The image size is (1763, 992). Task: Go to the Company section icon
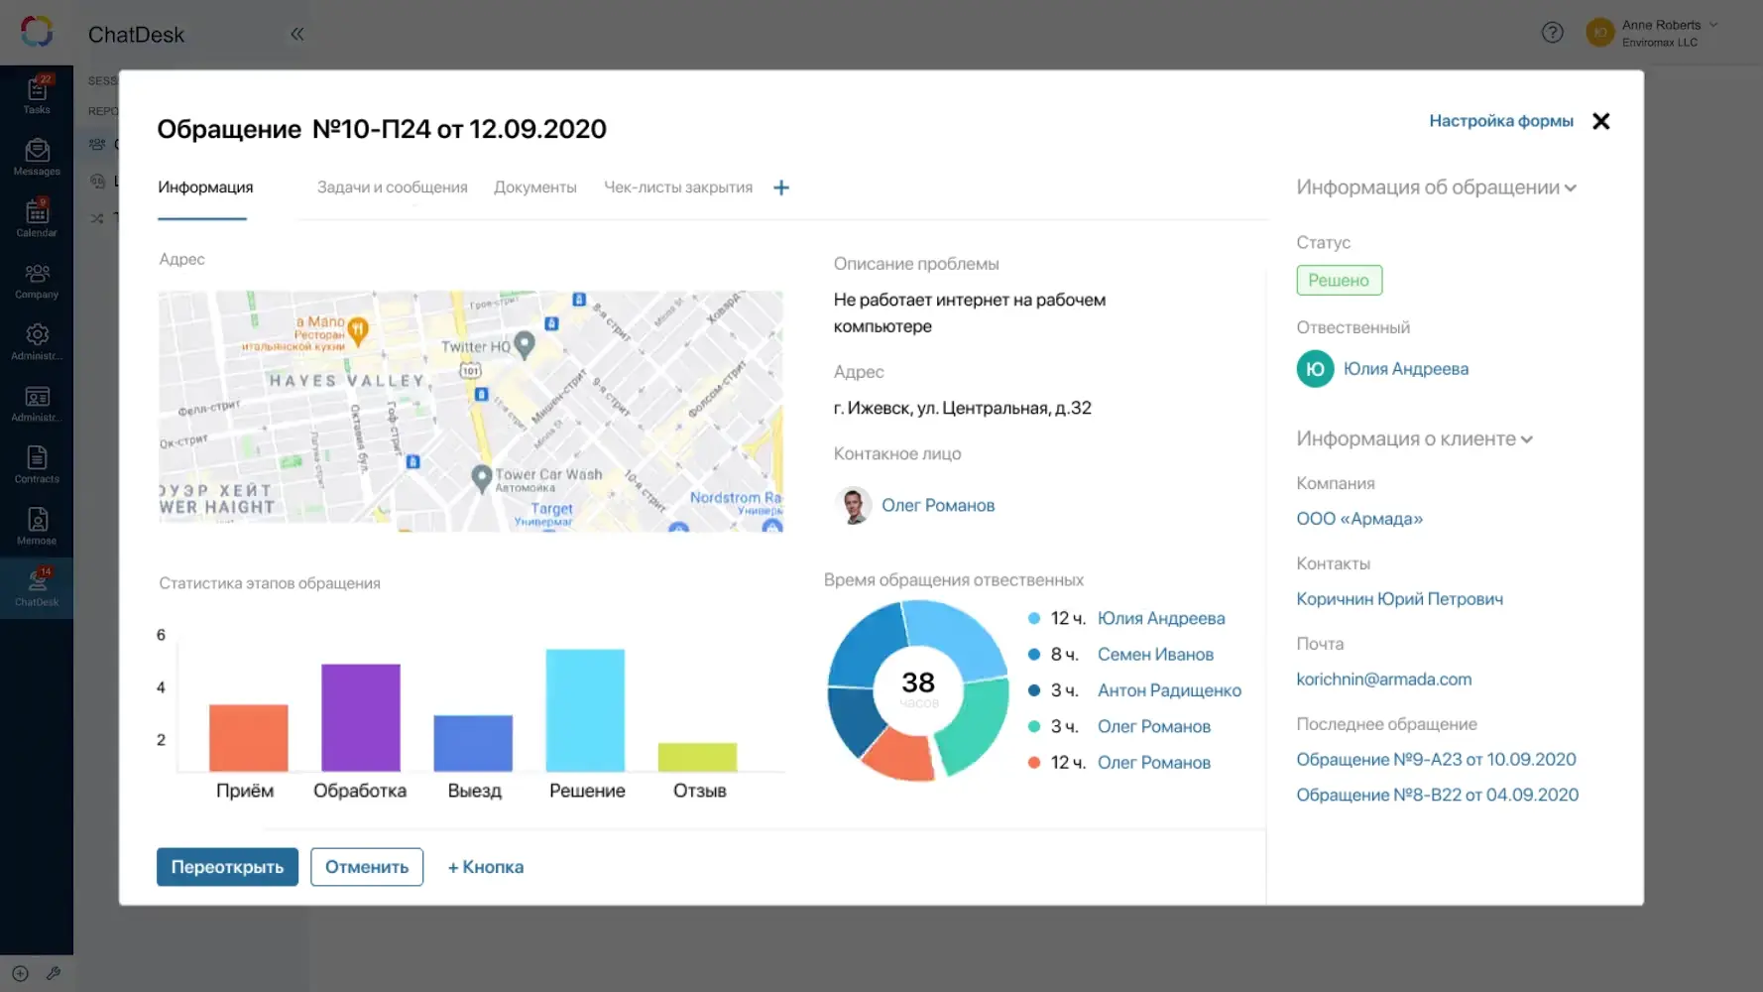click(x=37, y=280)
